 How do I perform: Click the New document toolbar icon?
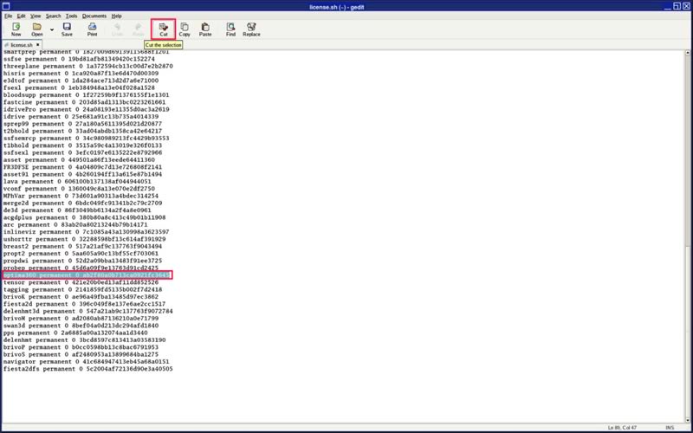16,29
